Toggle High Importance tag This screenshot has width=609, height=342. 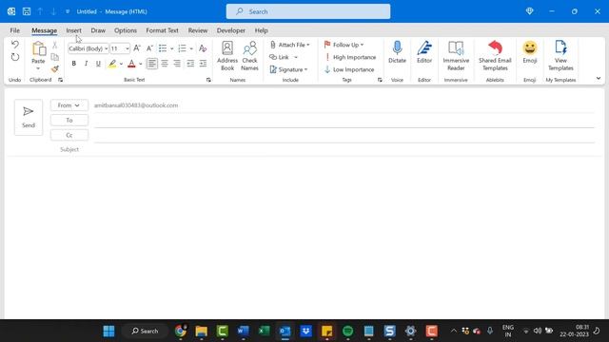click(x=350, y=57)
